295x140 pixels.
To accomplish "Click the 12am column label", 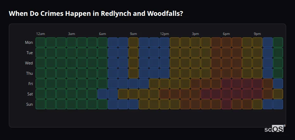I will [41, 34].
